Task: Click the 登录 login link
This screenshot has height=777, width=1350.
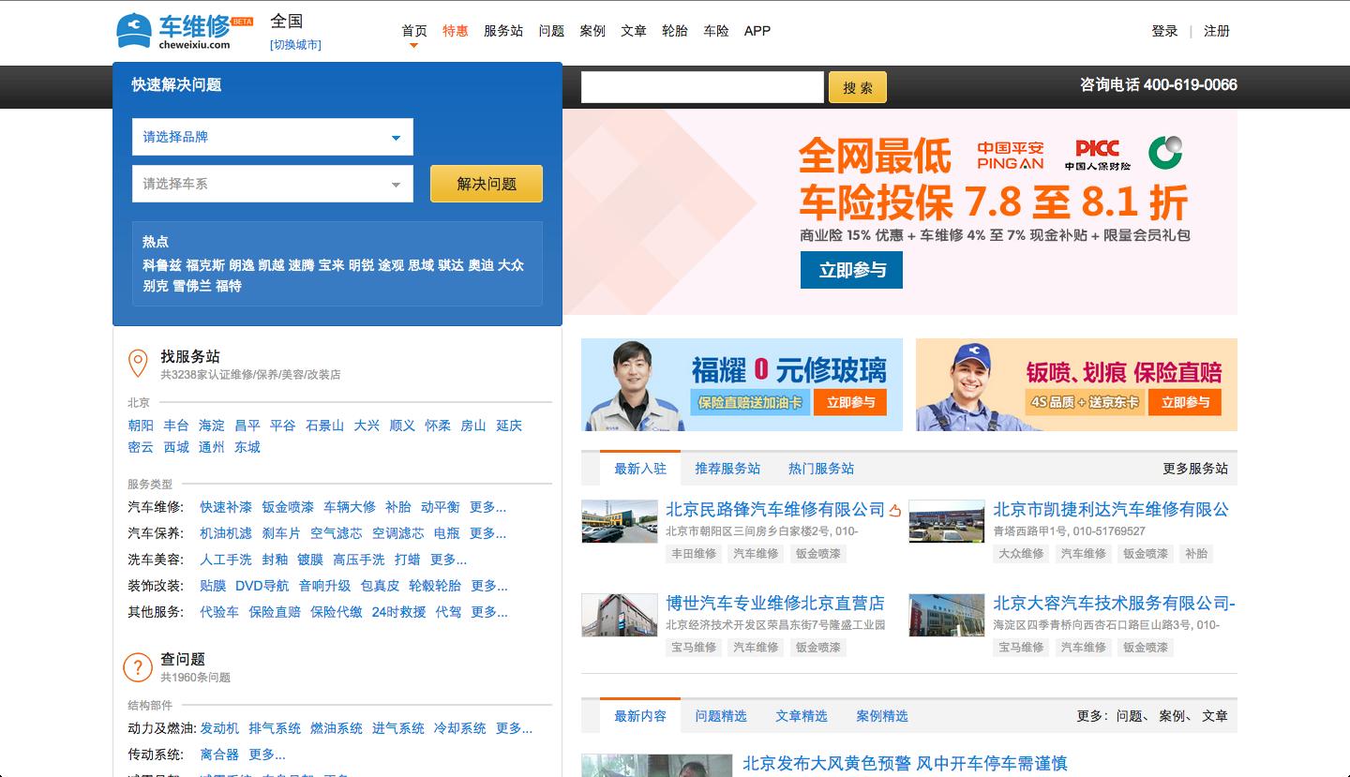Action: coord(1164,31)
